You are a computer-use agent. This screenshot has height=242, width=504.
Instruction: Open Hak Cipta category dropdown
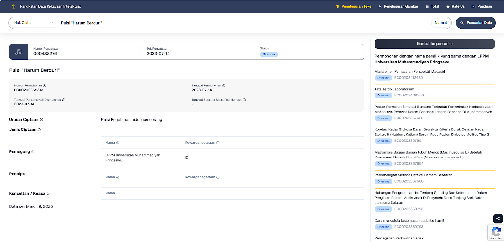coord(34,23)
